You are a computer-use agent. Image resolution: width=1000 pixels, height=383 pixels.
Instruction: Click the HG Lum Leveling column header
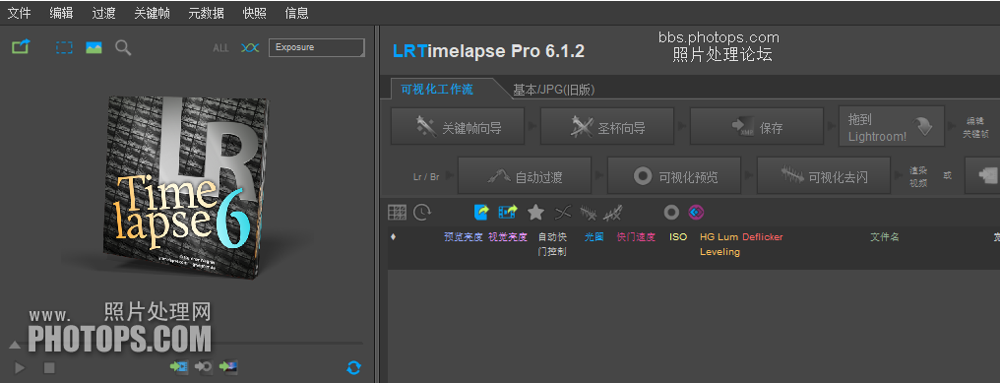(719, 244)
